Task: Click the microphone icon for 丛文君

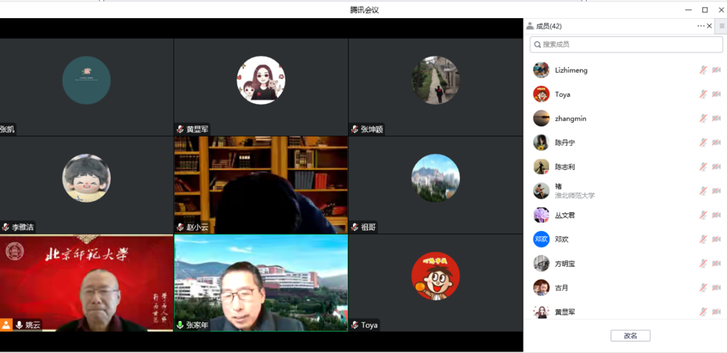Action: pyautogui.click(x=703, y=215)
